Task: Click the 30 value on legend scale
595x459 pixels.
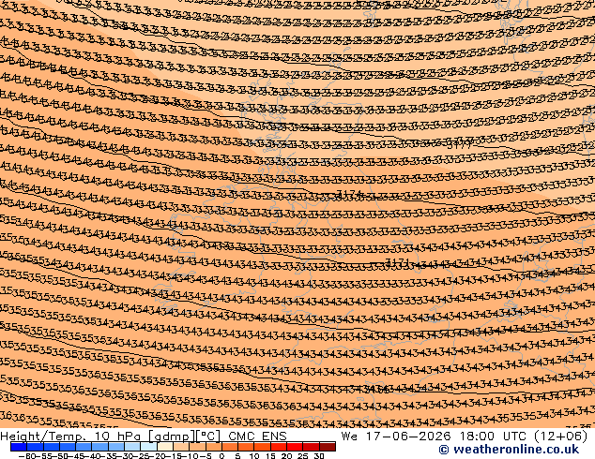Action: 319,455
